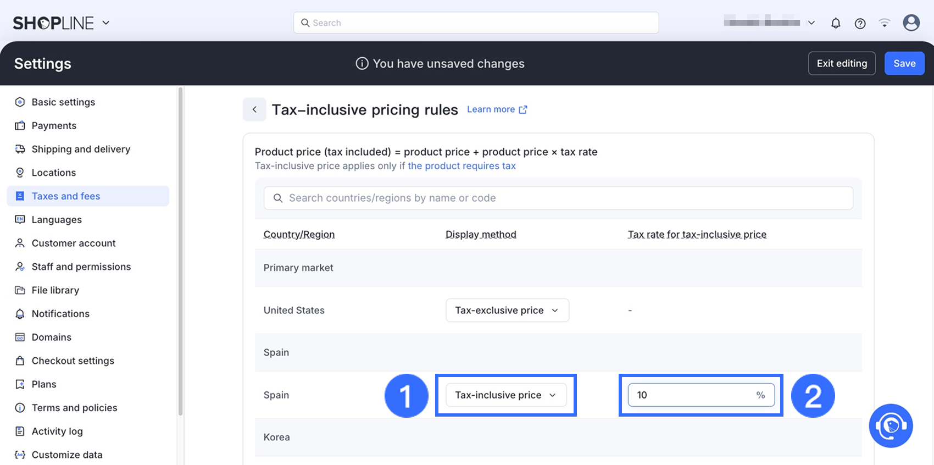Open the Learn more link
Screen dimensions: 934x465
click(x=496, y=109)
